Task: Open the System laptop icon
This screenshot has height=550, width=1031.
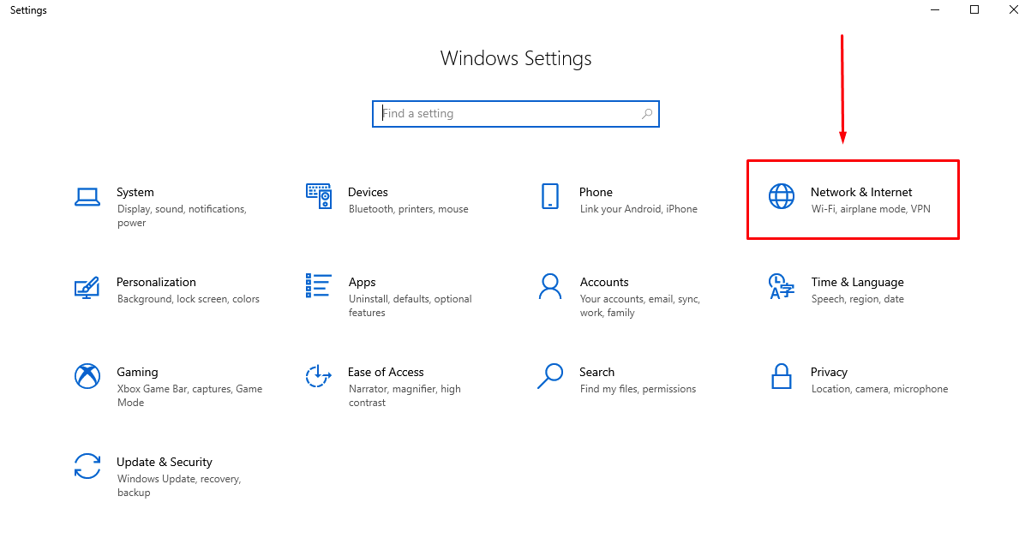Action: tap(87, 197)
